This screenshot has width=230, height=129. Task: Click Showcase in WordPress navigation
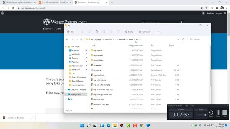pyautogui.click(x=48, y=29)
